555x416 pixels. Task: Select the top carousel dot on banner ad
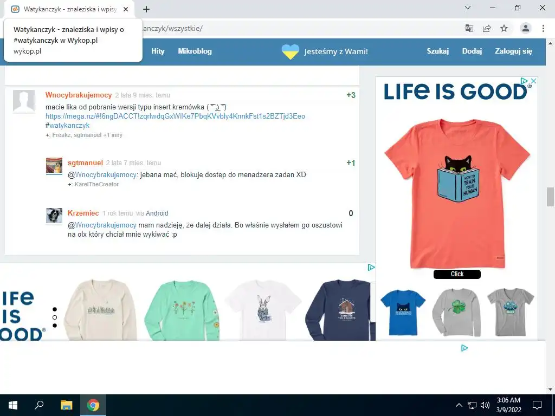(55, 309)
